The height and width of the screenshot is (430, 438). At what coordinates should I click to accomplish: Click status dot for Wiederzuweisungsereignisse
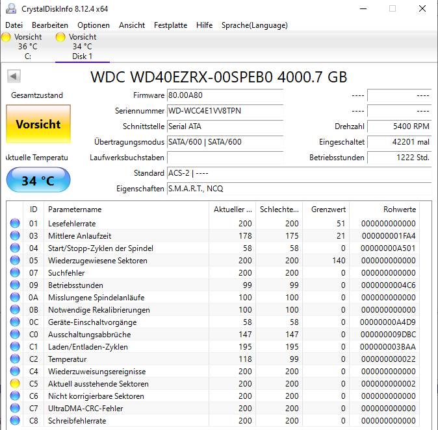tap(15, 371)
